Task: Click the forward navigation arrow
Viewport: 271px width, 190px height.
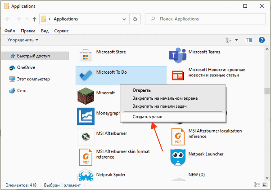Action: pyautogui.click(x=18, y=19)
